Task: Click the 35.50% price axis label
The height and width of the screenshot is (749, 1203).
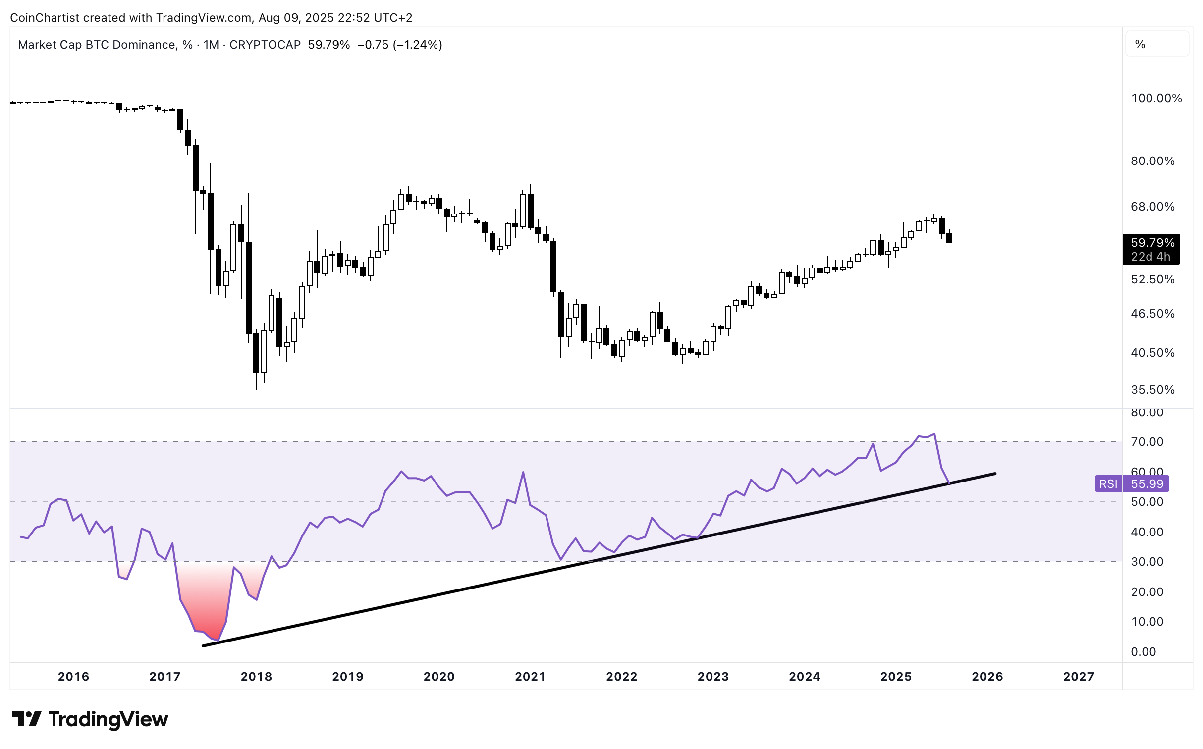Action: click(1152, 390)
